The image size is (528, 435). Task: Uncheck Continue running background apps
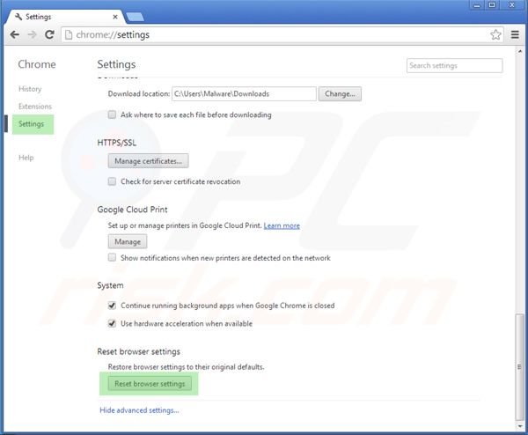click(112, 306)
